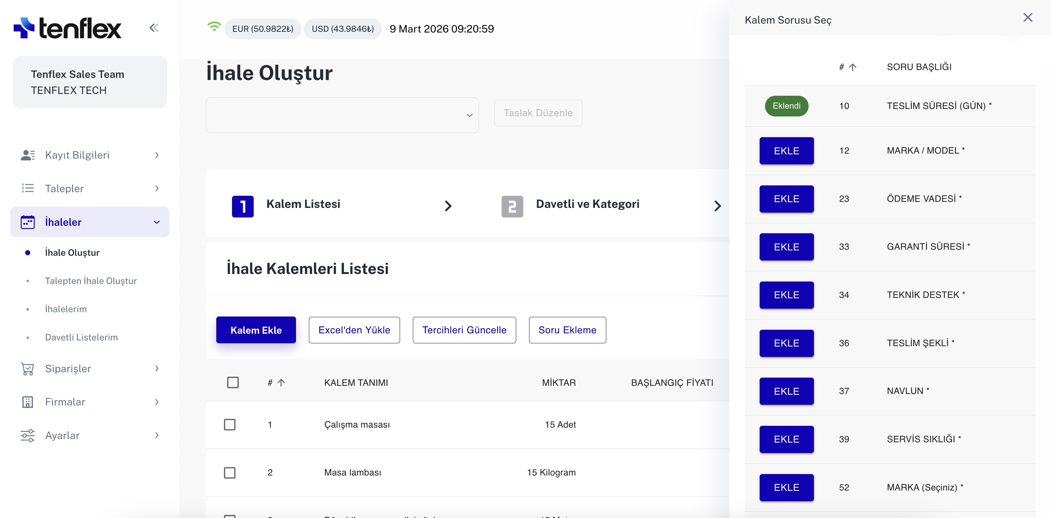1051x518 pixels.
Task: Click the USD exchange rate chip
Action: [343, 29]
